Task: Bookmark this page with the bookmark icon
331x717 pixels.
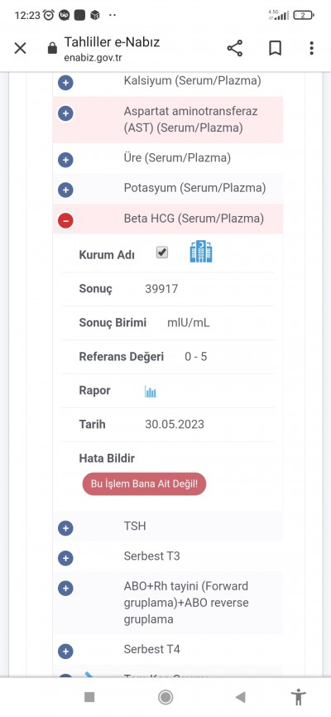Action: [x=275, y=48]
